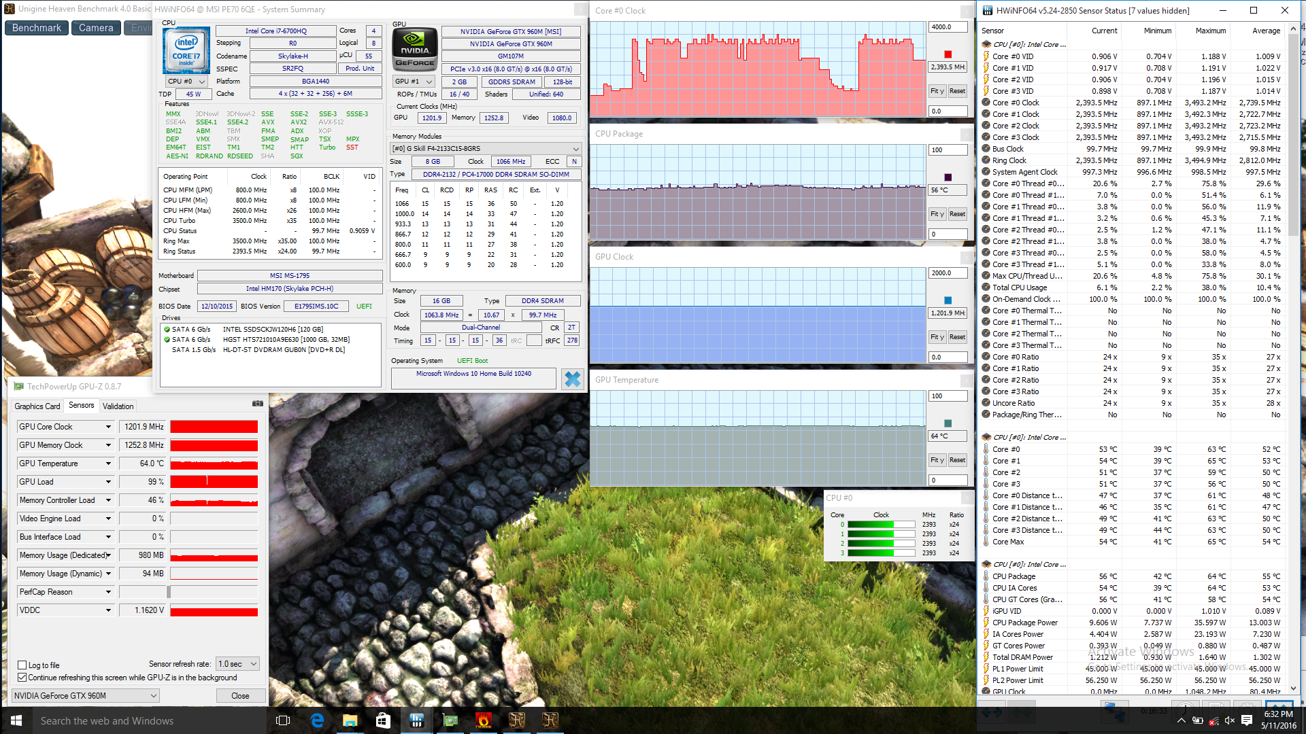Click the blue X close icon in System Summary

click(572, 379)
